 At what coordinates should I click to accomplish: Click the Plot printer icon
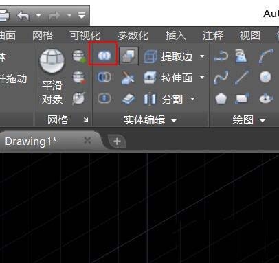(x=4, y=16)
